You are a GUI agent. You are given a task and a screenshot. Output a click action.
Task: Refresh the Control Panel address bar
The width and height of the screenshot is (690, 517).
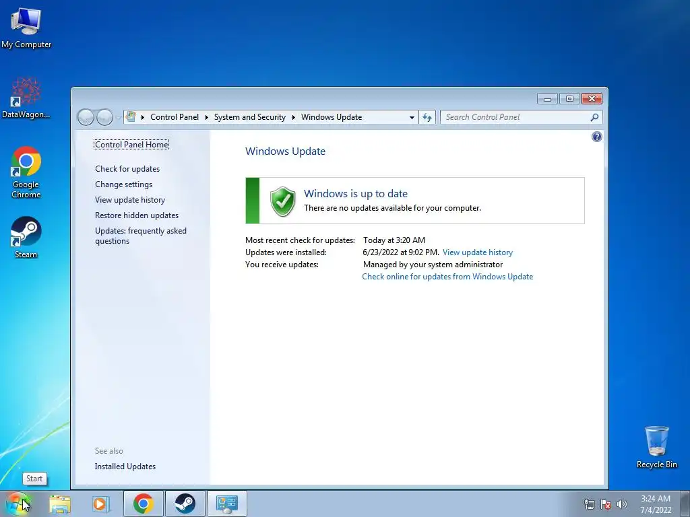[427, 117]
